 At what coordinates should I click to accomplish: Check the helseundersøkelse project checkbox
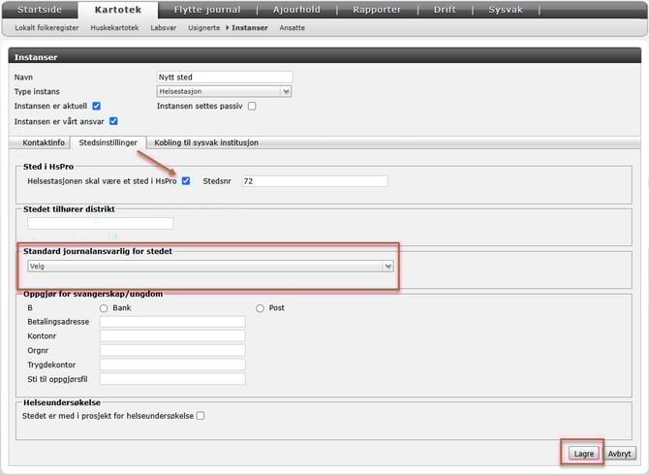pos(201,416)
